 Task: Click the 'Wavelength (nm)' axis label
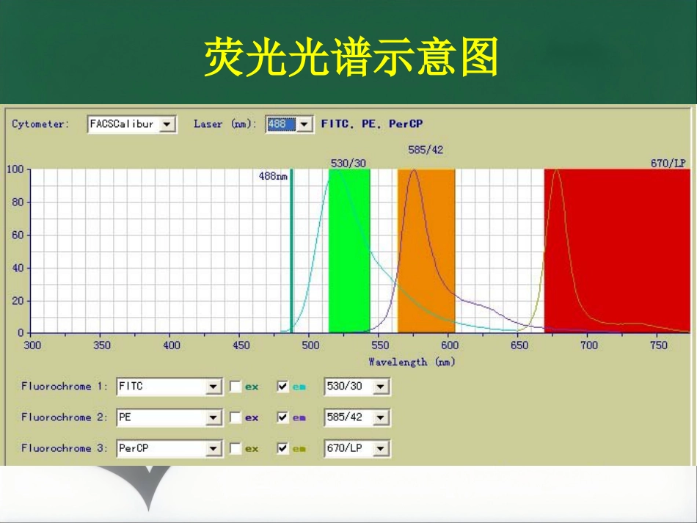pos(412,362)
